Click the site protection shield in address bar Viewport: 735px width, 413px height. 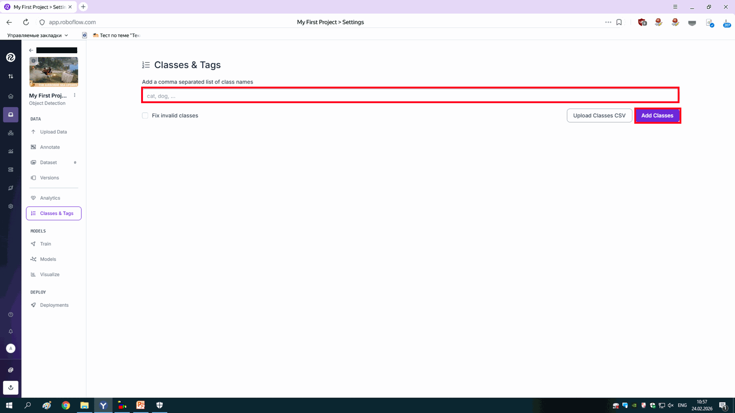pyautogui.click(x=42, y=22)
